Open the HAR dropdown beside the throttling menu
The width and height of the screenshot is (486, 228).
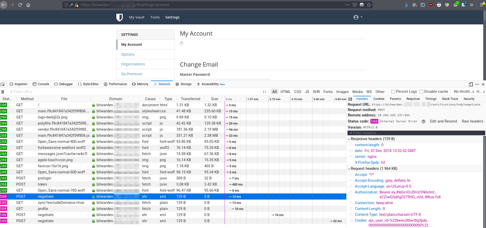[481, 92]
